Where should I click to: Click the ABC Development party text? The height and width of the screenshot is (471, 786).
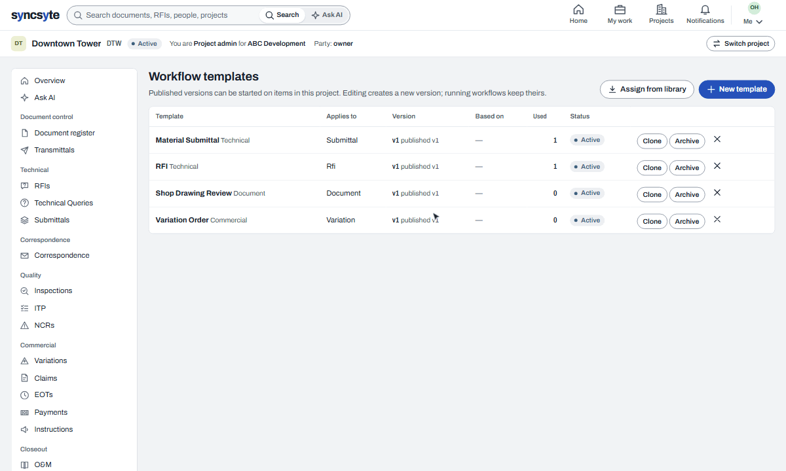(x=276, y=44)
